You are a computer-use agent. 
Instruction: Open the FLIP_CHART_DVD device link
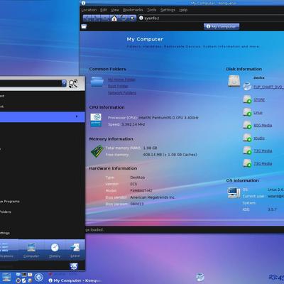click(268, 87)
